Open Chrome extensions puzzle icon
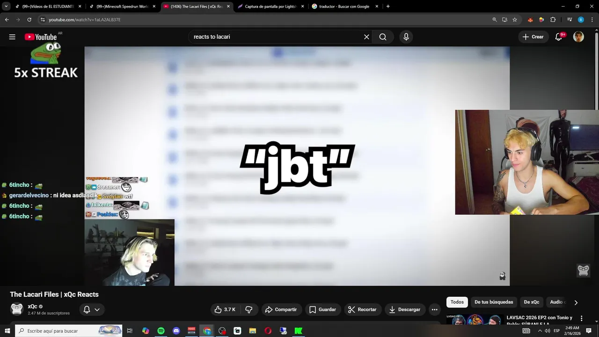599x337 pixels. tap(553, 20)
